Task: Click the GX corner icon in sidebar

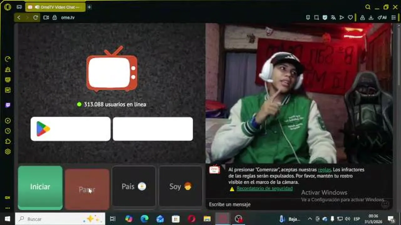Action: tap(8, 197)
